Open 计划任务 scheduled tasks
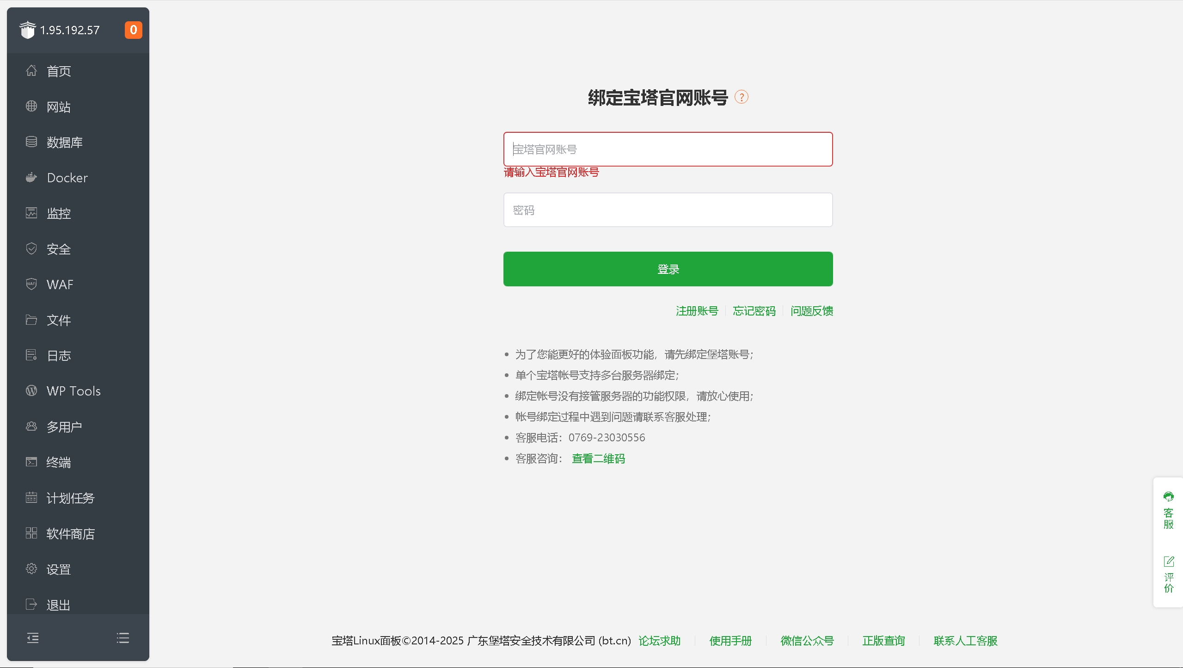1183x668 pixels. (x=70, y=498)
